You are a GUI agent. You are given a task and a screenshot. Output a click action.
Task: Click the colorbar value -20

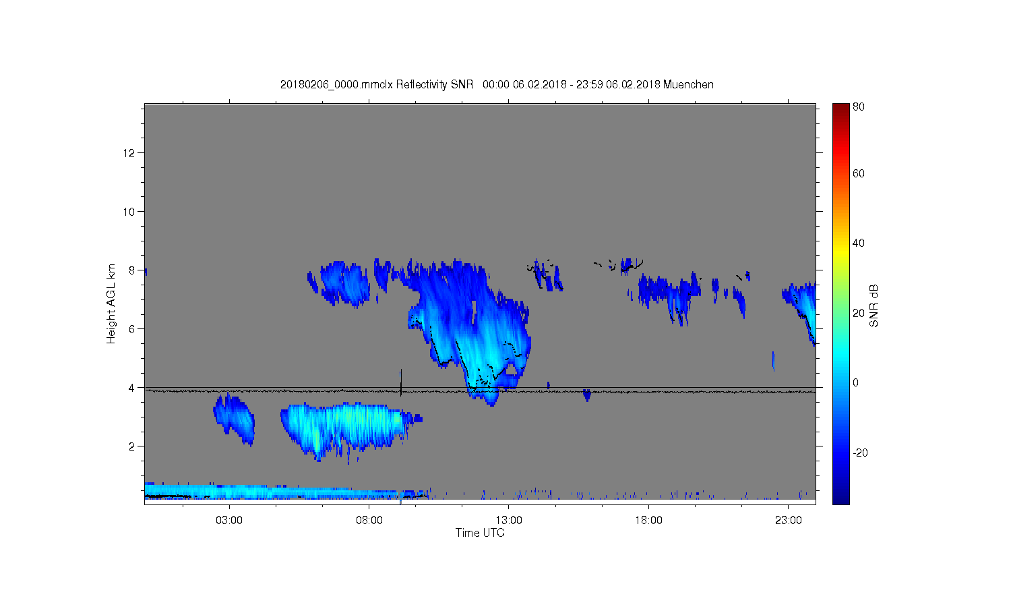click(x=860, y=453)
